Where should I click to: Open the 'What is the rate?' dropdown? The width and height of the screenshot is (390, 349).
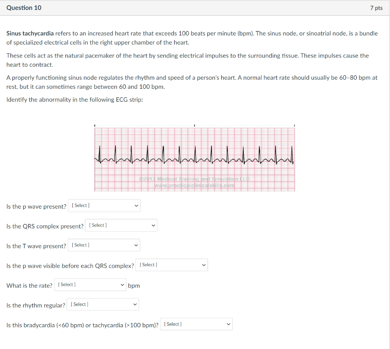(90, 285)
